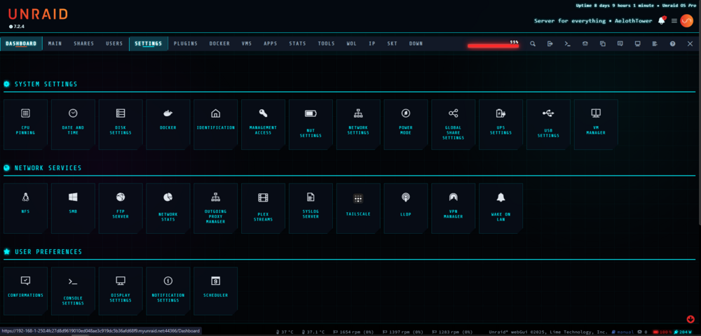Image resolution: width=701 pixels, height=336 pixels.
Task: Switch to the Apps tab
Action: (270, 43)
